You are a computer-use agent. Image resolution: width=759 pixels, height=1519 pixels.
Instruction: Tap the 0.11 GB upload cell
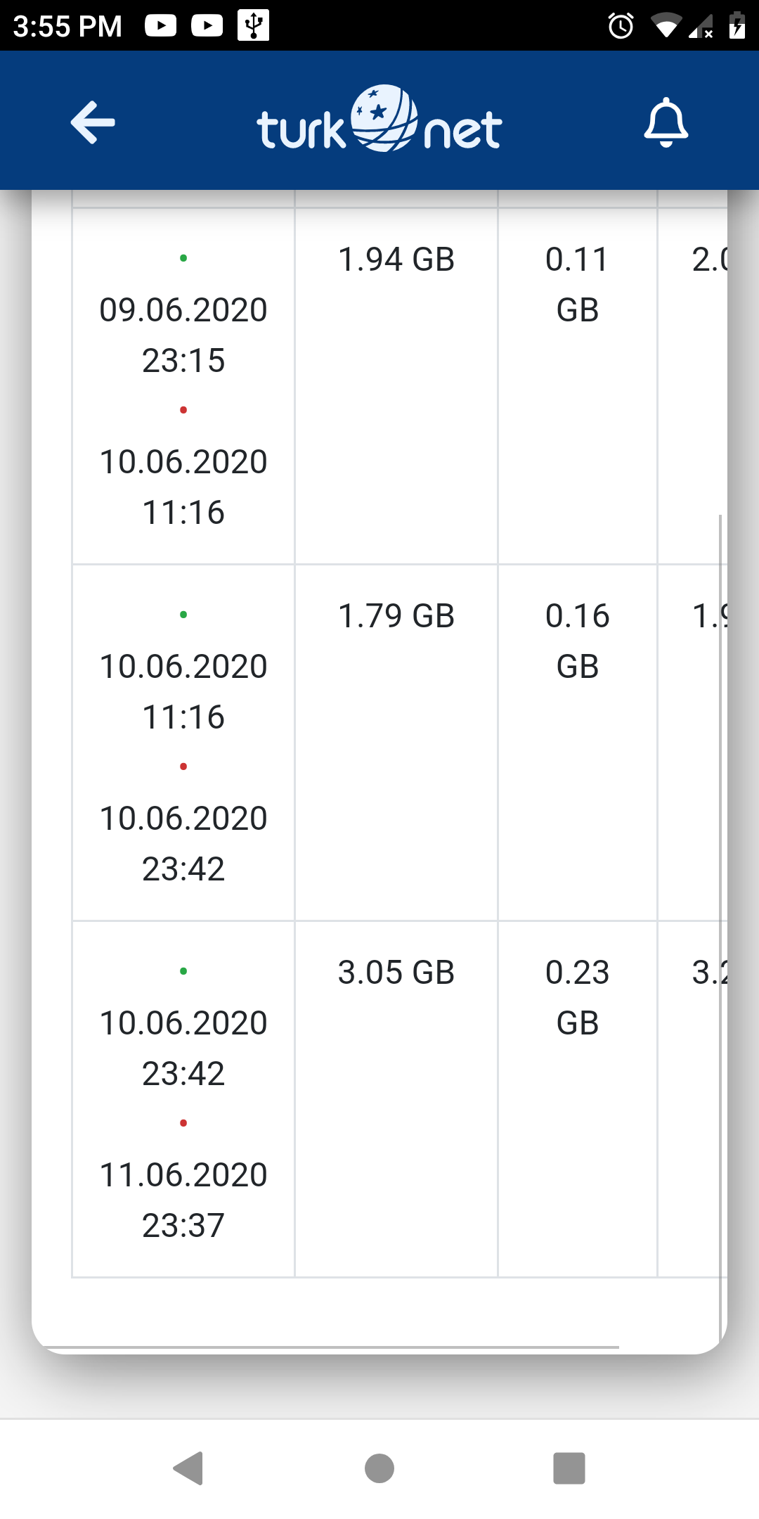tap(578, 386)
